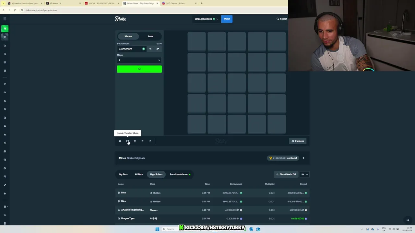Click the green casino icon in left sidebar
The width and height of the screenshot is (415, 233).
tap(5, 28)
